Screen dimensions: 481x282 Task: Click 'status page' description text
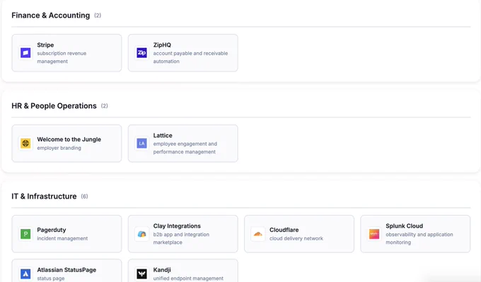pos(51,278)
